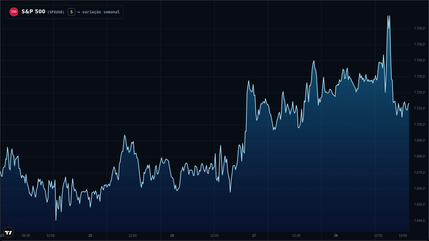The height and width of the screenshot is (241, 429).
Task: Open the TradingView logo link
Action: click(8, 233)
